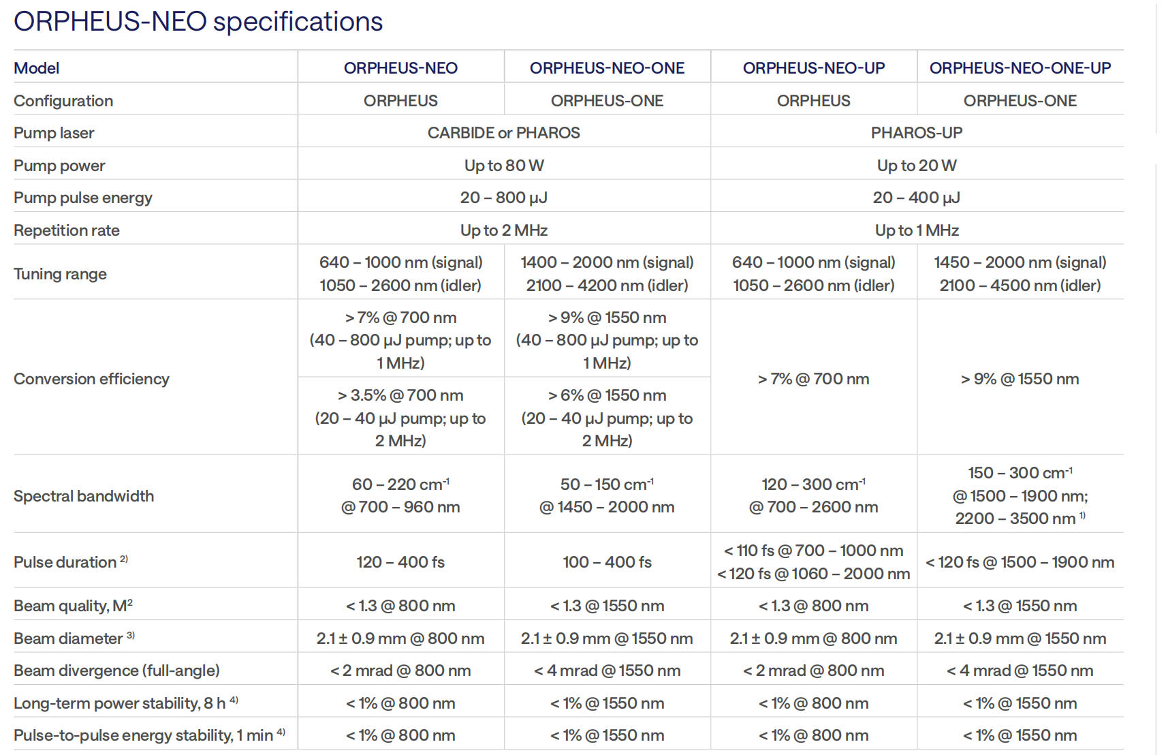The height and width of the screenshot is (755, 1168).
Task: Click the '100 – 400 fs' pulse duration cell
Action: click(x=607, y=562)
